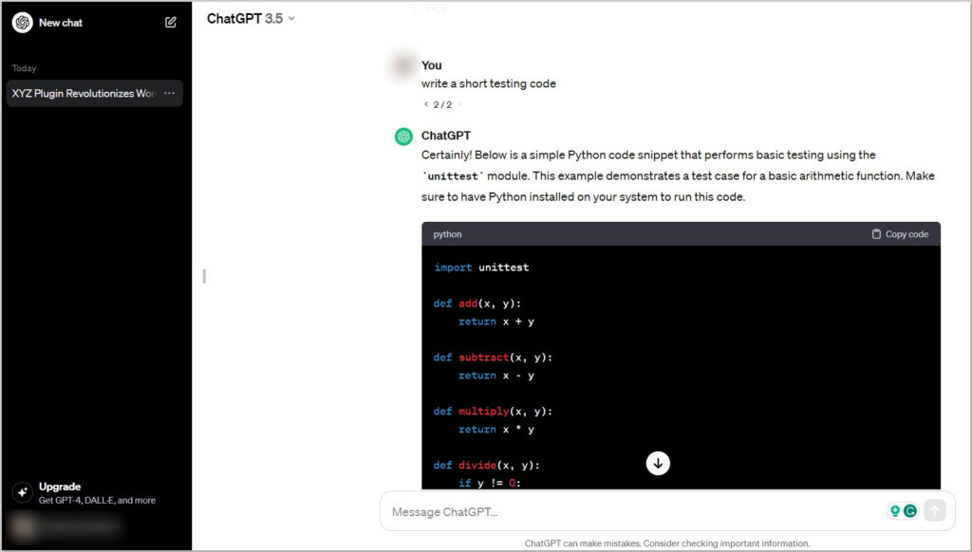Click the Grammarly icon in the message box
972x552 pixels.
point(910,511)
